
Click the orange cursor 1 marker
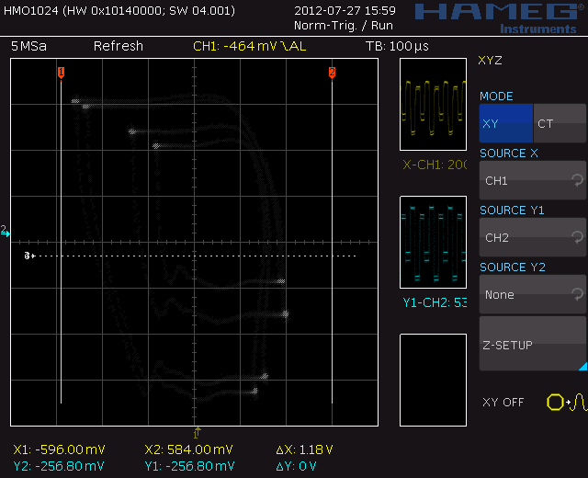tap(61, 72)
